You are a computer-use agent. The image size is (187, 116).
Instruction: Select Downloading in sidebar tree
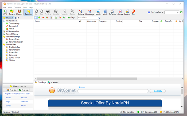pos(14,24)
